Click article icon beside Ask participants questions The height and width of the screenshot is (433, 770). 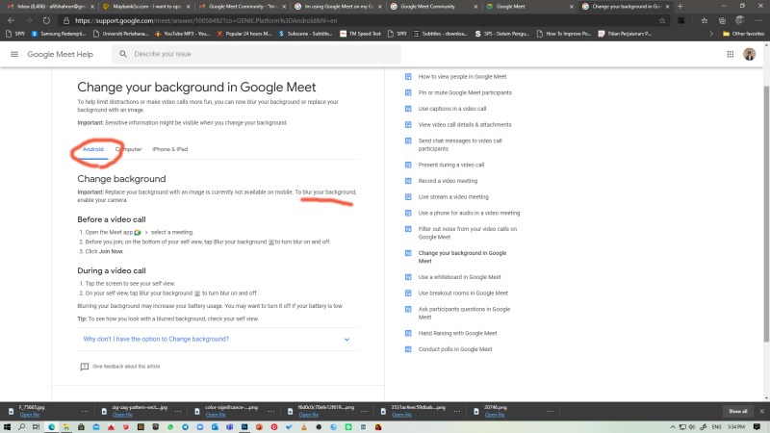tap(408, 309)
